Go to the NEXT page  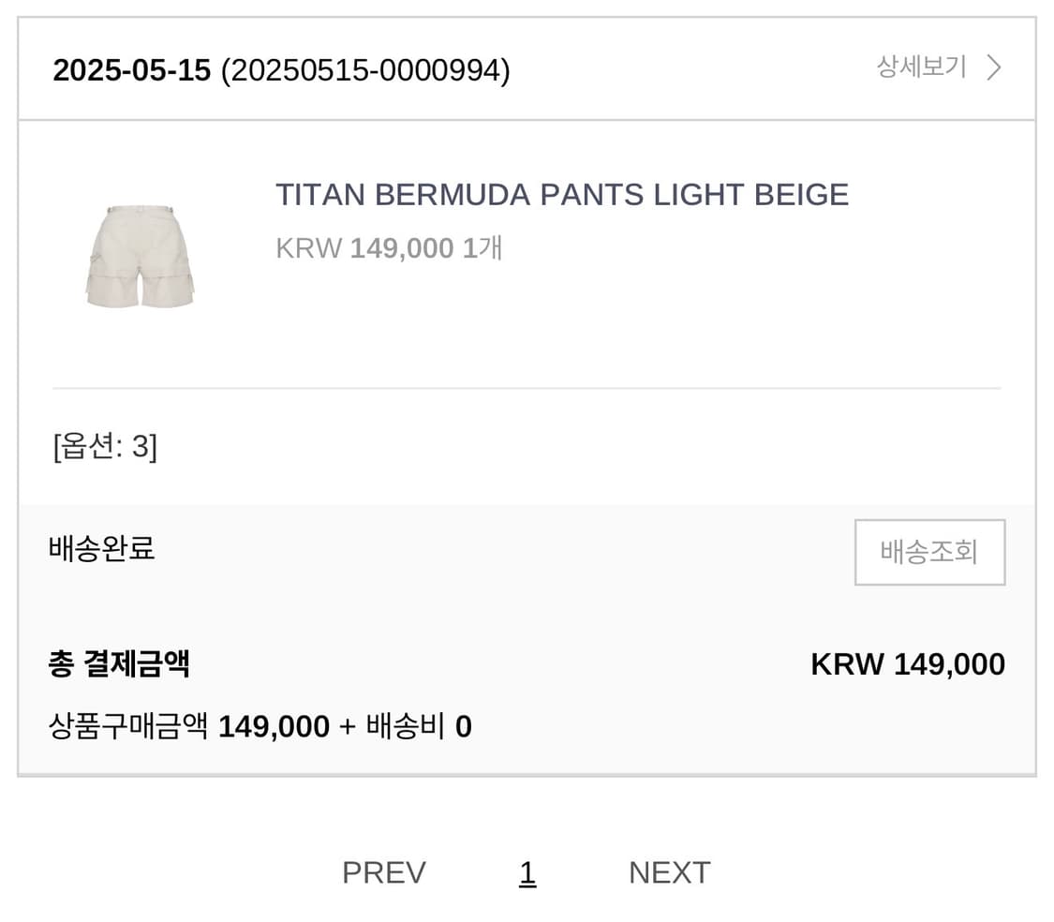669,872
